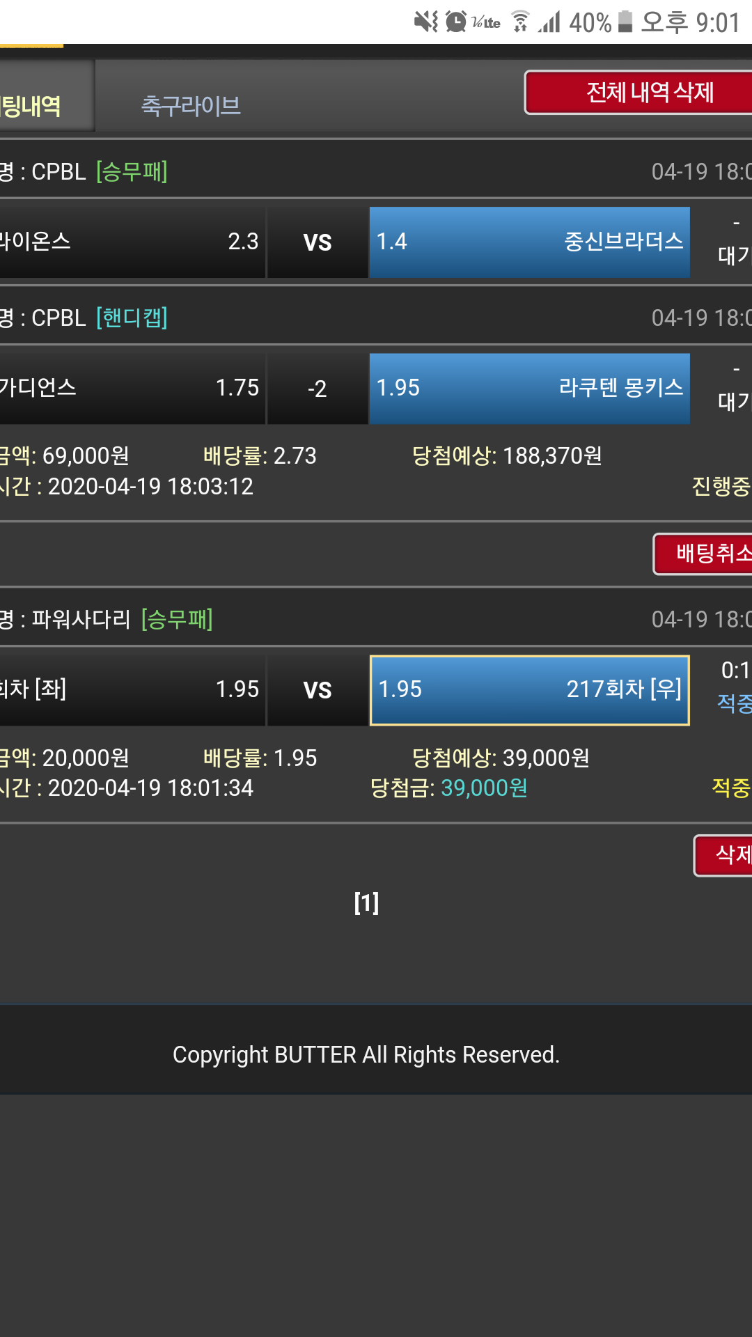Viewport: 752px width, 1337px height.
Task: Select 중신브라더스 1.4 odds cell
Action: 529,242
